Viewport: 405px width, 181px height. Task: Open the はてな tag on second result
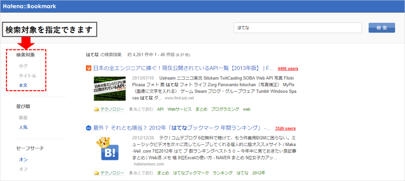242,173
